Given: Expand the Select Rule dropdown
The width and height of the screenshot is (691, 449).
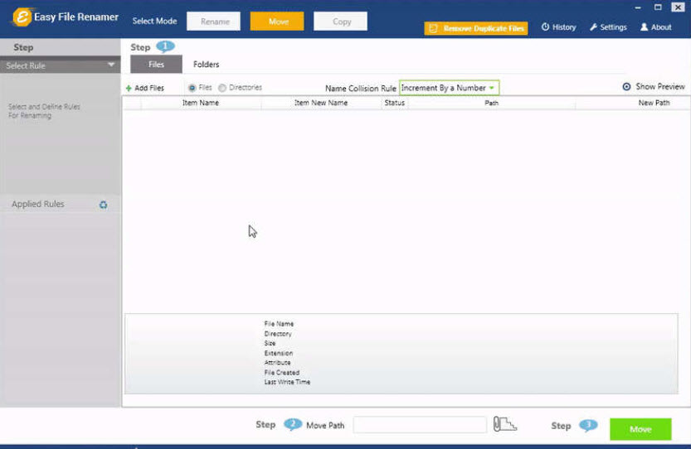Looking at the screenshot, I should (x=60, y=65).
